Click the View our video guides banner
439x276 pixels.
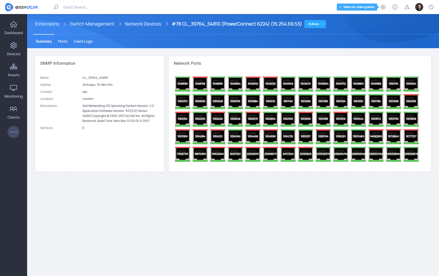[357, 7]
